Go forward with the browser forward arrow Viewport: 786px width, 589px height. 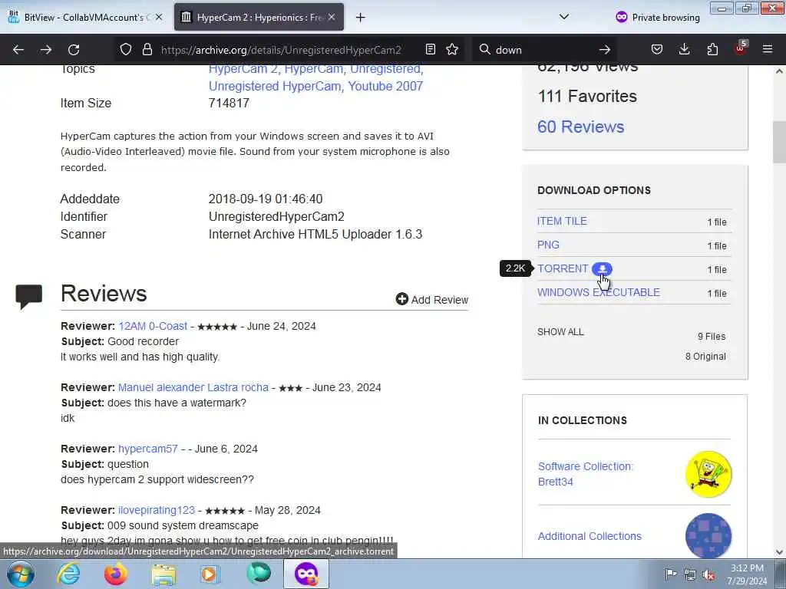[45, 50]
